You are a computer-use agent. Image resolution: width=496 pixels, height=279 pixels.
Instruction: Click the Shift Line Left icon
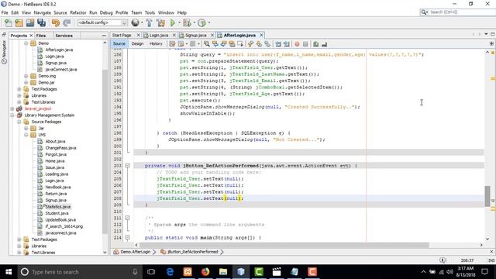278,44
